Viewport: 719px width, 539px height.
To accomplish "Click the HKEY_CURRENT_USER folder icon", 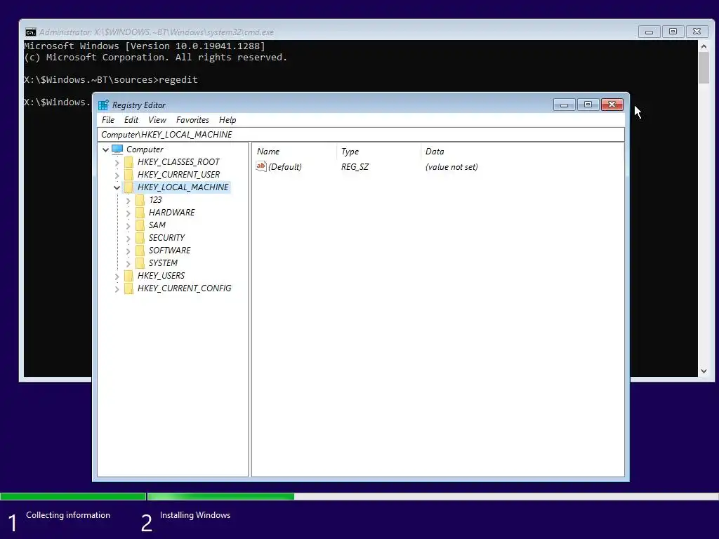I will [x=129, y=175].
